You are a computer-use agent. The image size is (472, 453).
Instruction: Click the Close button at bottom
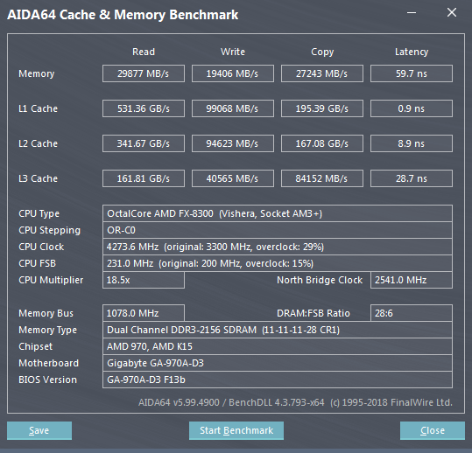tap(433, 430)
